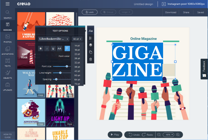The height and width of the screenshot is (140, 208).
Task: Click the zoom out magnifier icon
Action: click(x=159, y=135)
